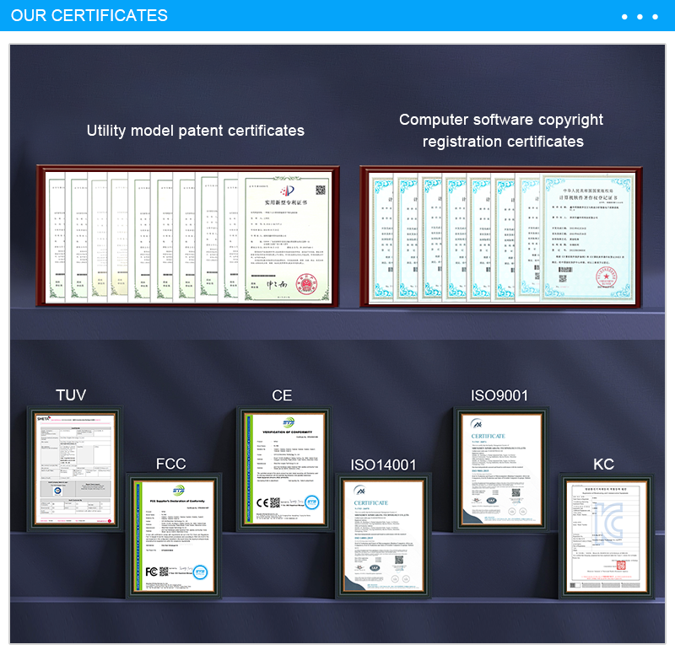This screenshot has height=655, width=675.
Task: Open the KC certificate frame
Action: (607, 534)
